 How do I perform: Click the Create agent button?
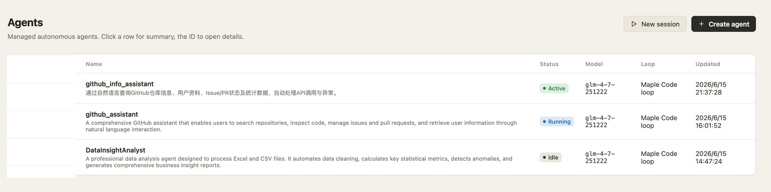coord(723,24)
